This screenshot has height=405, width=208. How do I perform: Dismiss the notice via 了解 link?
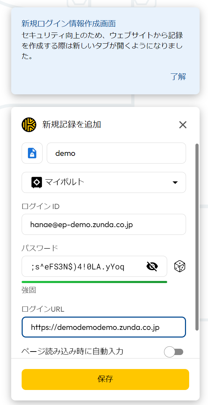178,77
